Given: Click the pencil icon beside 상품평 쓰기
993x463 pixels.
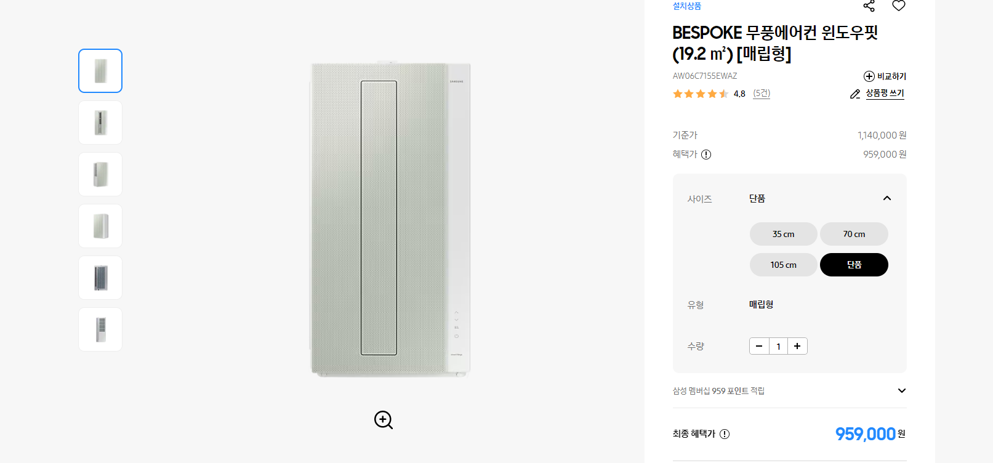Looking at the screenshot, I should coord(854,94).
